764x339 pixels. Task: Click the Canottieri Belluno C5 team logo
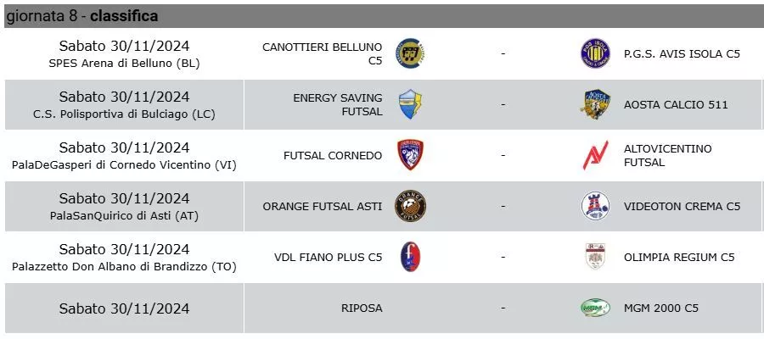click(x=410, y=53)
